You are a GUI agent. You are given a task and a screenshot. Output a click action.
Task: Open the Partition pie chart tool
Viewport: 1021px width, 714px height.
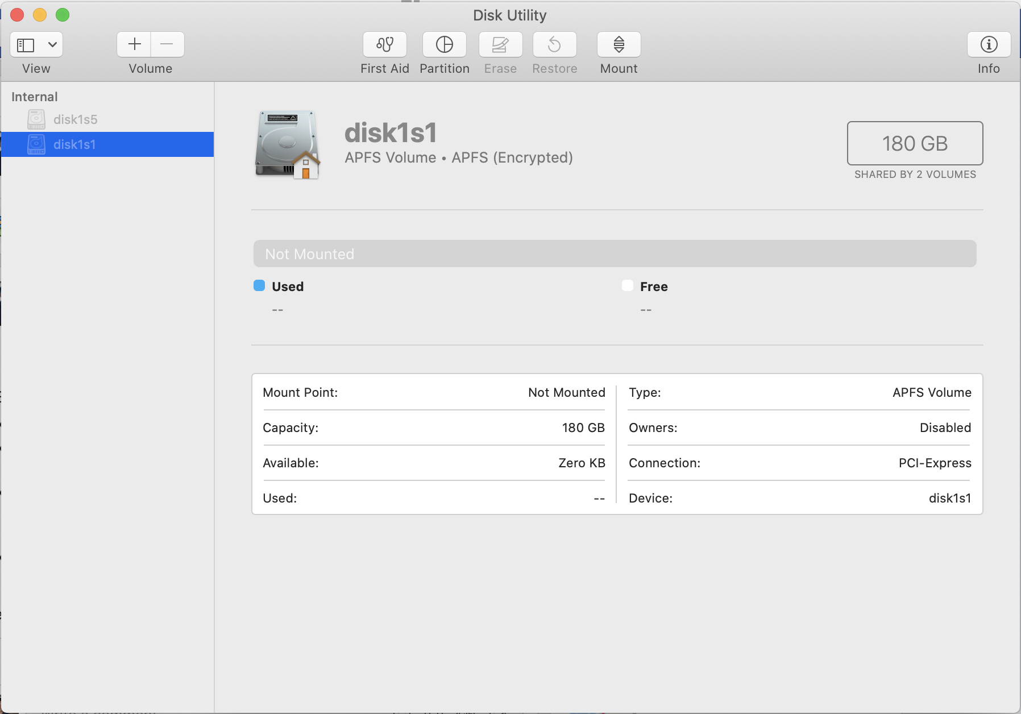click(445, 44)
